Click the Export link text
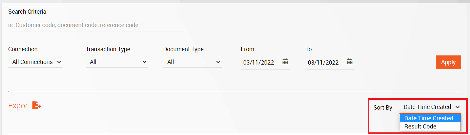The width and height of the screenshot is (470, 135). pyautogui.click(x=19, y=106)
